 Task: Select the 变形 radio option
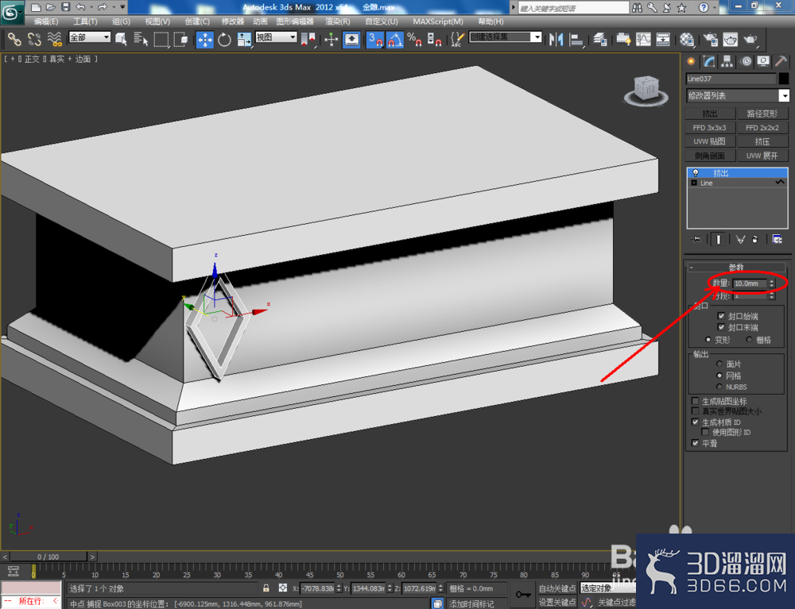point(708,340)
